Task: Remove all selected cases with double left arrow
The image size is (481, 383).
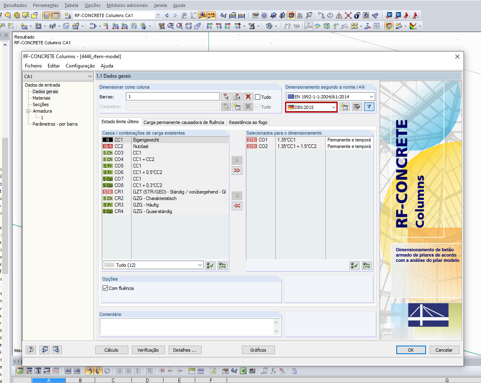Action: coord(237,206)
